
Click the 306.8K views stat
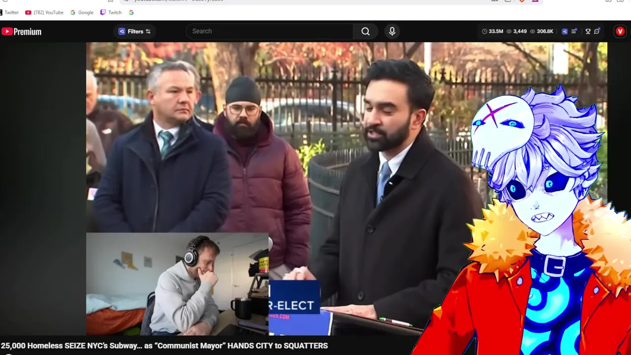click(541, 31)
